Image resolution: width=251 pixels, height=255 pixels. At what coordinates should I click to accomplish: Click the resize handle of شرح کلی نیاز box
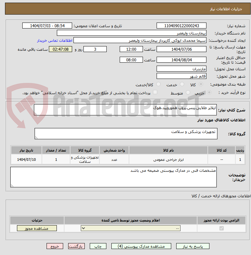point(36,114)
